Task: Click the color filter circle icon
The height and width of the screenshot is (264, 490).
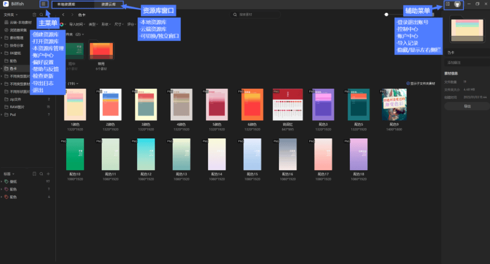Action: coord(62,24)
